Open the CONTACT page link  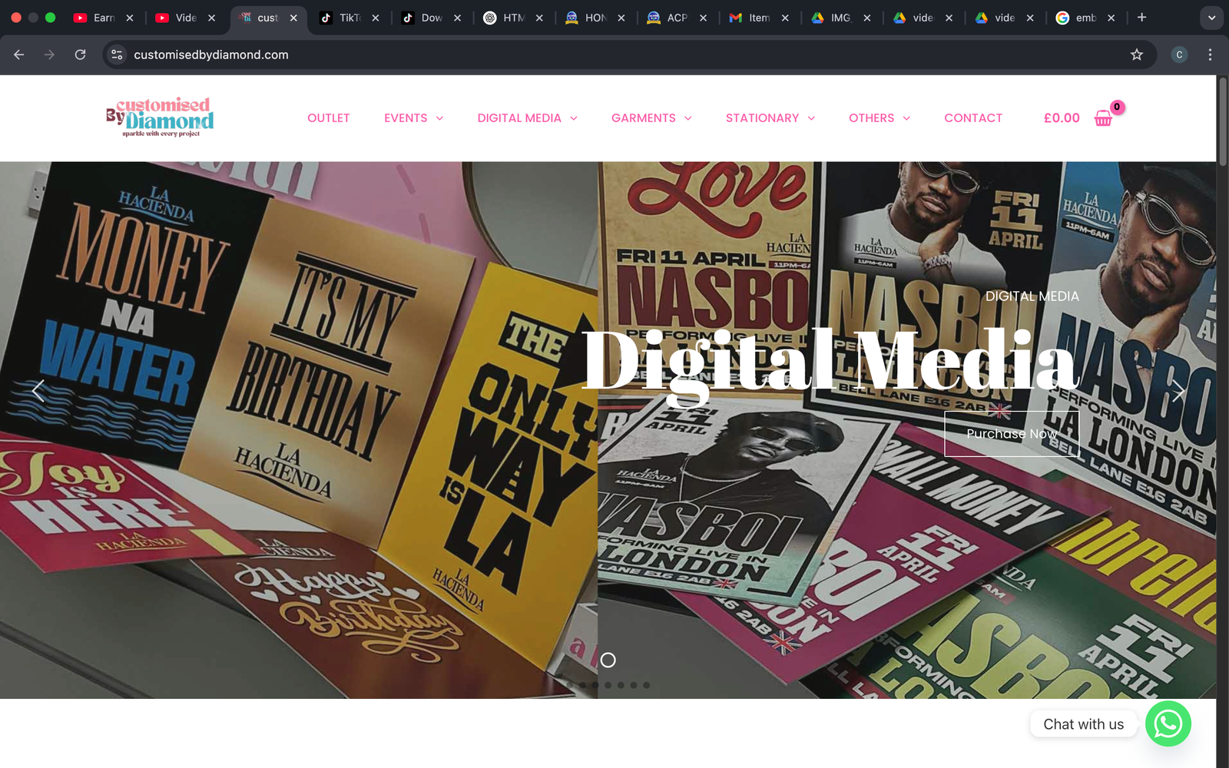pos(973,118)
